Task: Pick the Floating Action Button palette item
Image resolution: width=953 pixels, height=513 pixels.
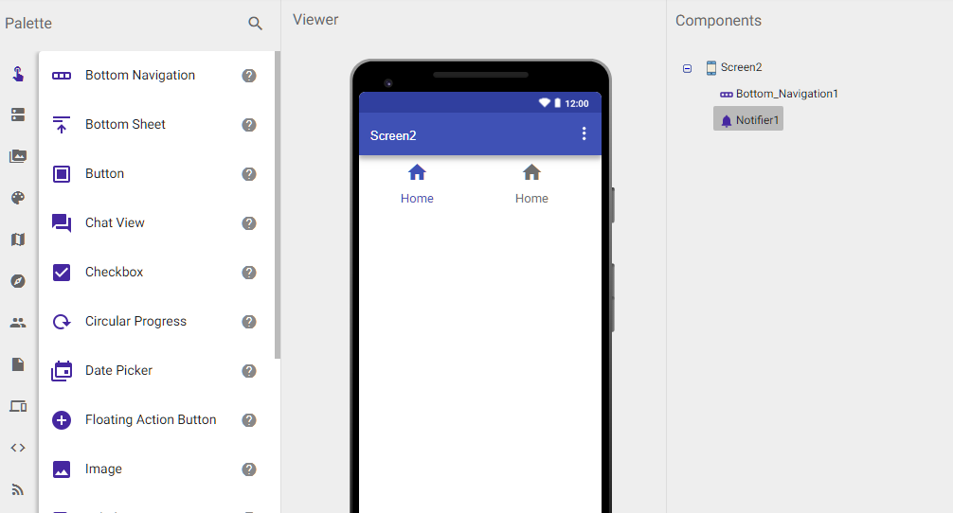Action: 153,420
